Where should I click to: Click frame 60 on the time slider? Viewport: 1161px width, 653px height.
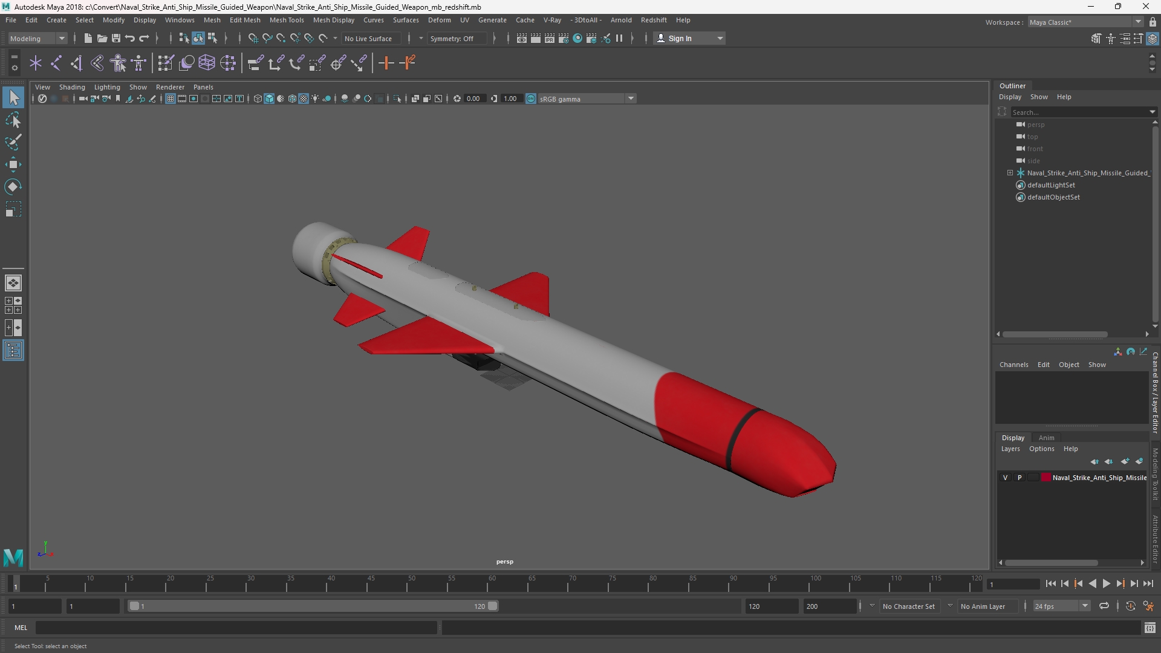tap(492, 584)
